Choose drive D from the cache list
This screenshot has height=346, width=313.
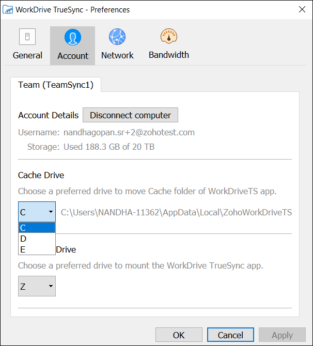(37, 239)
